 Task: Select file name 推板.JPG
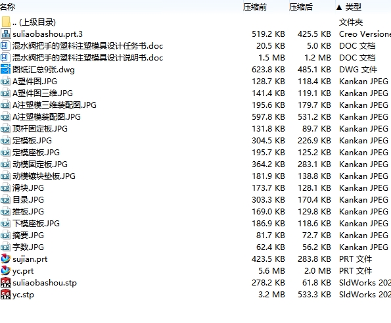click(x=28, y=211)
